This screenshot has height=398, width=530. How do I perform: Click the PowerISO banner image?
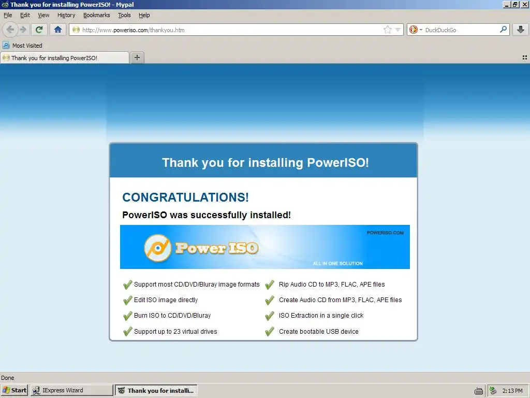tap(264, 247)
